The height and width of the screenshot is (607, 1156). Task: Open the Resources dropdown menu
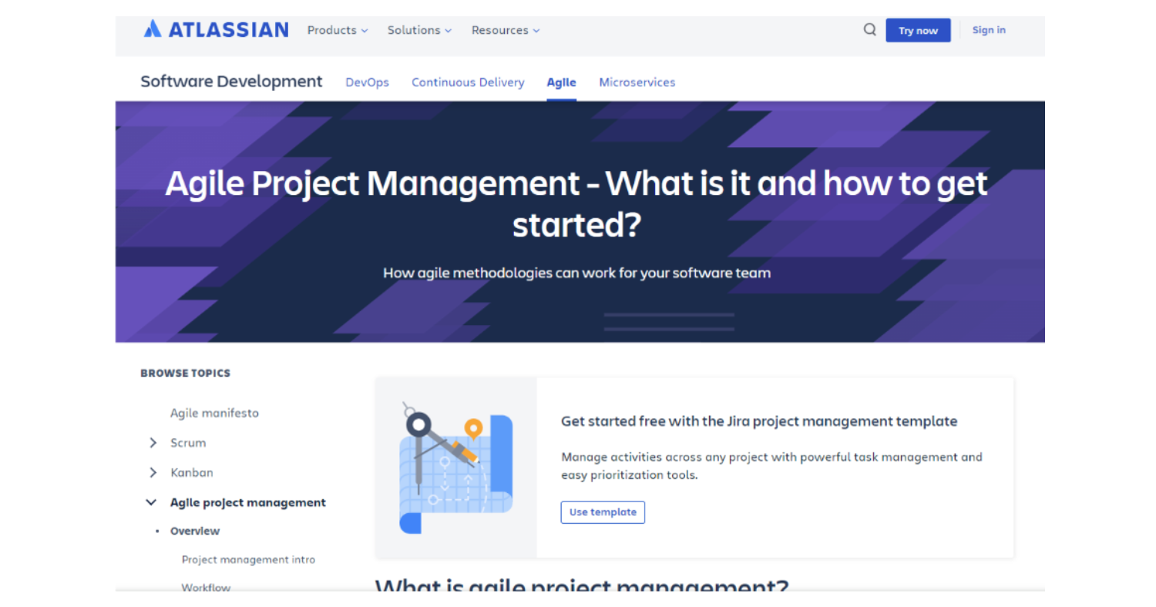(x=506, y=30)
